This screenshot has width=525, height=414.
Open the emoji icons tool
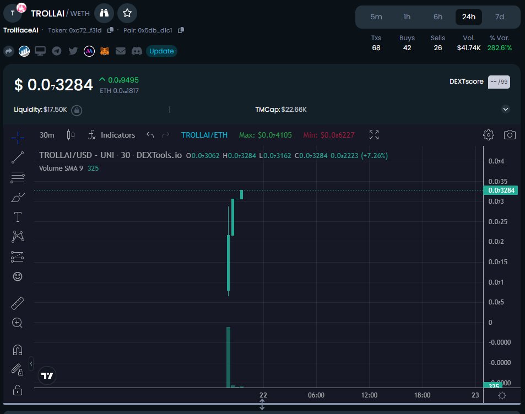(18, 276)
